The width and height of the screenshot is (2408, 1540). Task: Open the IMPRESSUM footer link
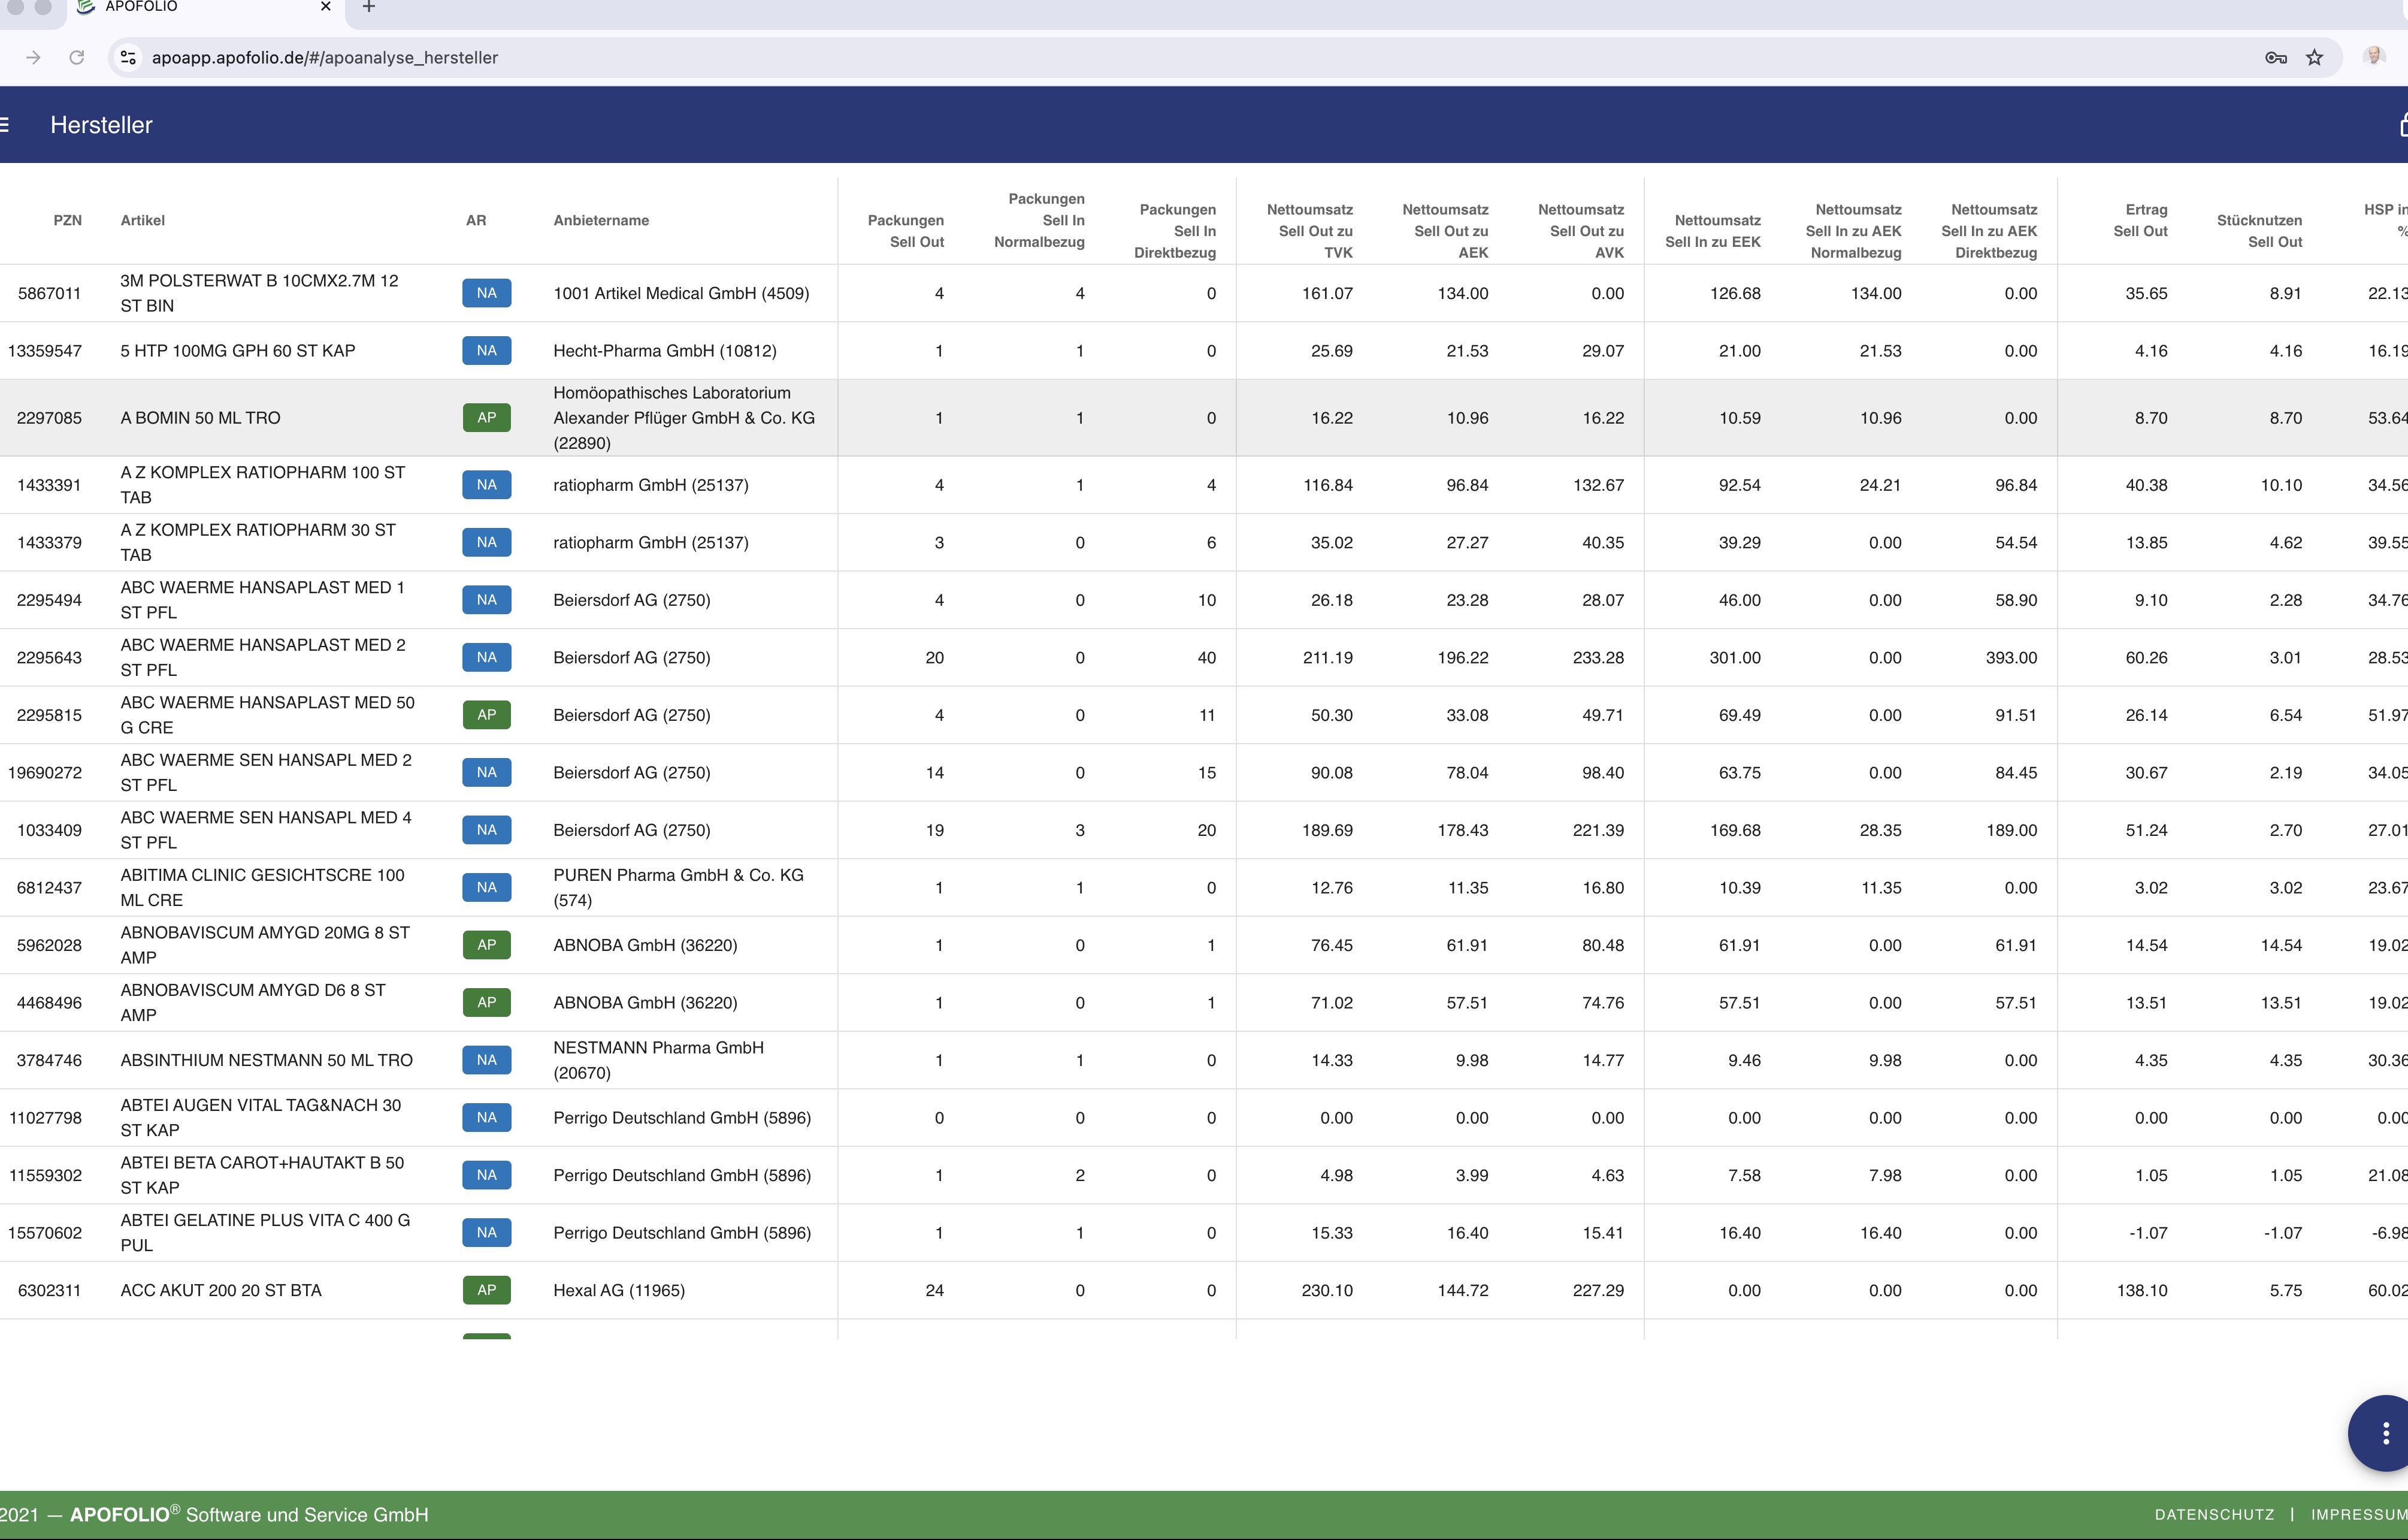click(x=2358, y=1515)
